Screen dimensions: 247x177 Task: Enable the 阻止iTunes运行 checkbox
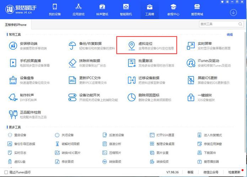(x=6, y=172)
